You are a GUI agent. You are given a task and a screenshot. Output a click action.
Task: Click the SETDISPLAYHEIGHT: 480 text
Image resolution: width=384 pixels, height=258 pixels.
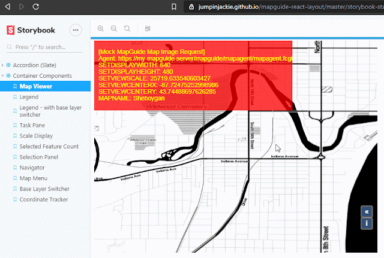(x=136, y=72)
